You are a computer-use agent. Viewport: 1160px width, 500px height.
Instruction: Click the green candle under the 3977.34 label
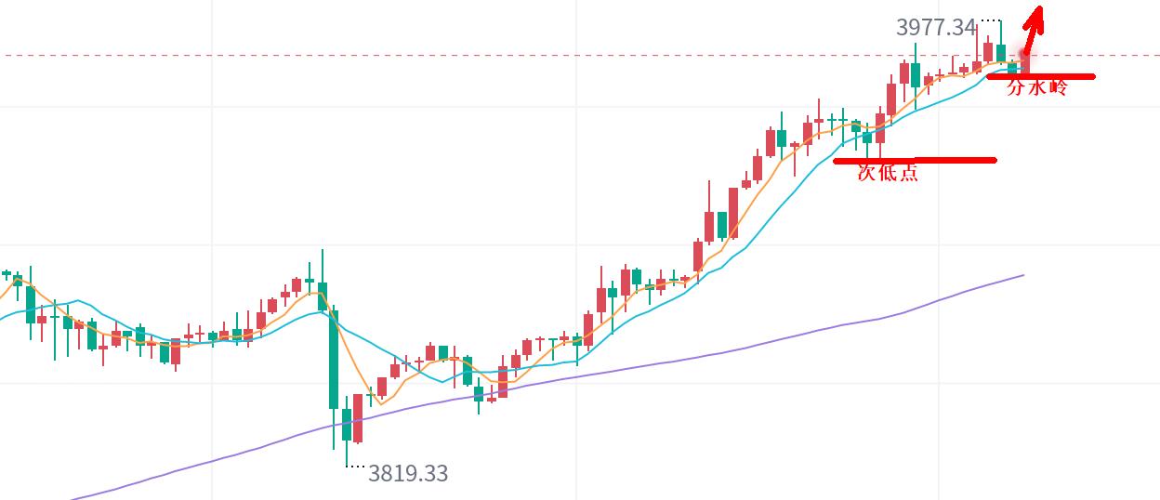pyautogui.click(x=916, y=74)
